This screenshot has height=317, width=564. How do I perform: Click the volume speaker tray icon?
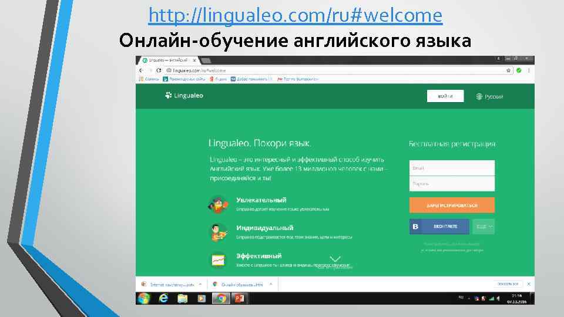coord(498,298)
